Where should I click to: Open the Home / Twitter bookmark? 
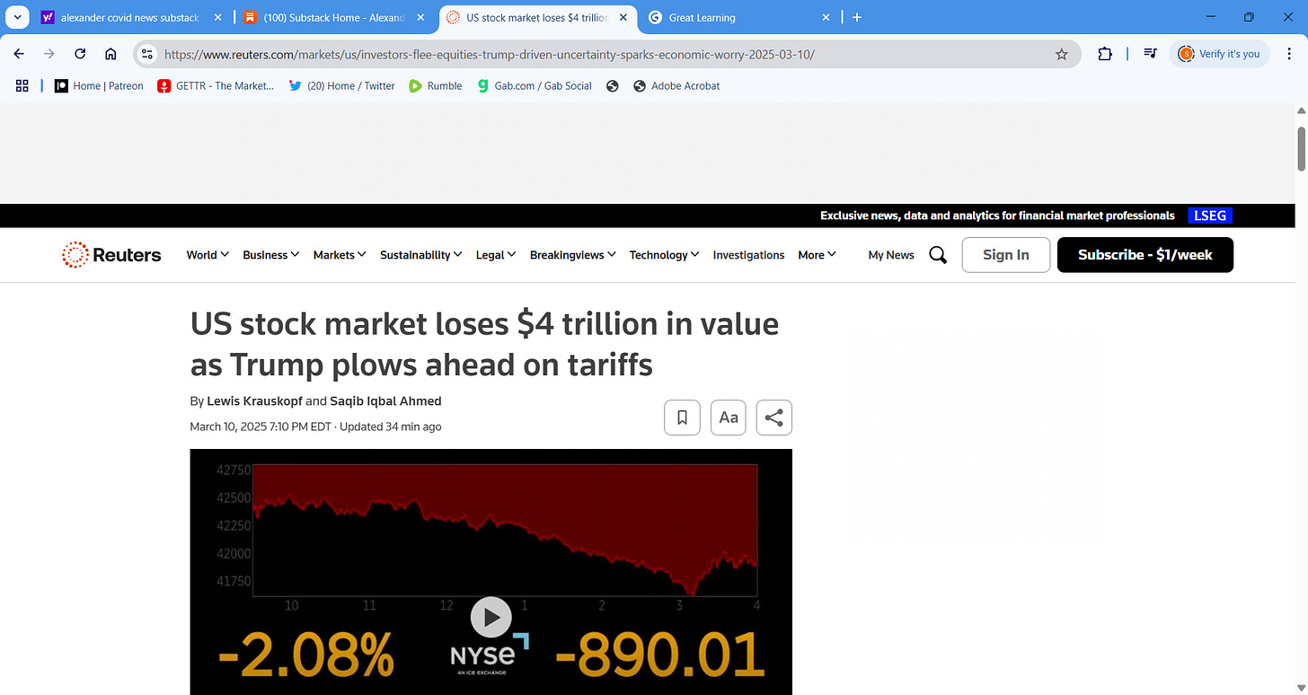point(341,85)
